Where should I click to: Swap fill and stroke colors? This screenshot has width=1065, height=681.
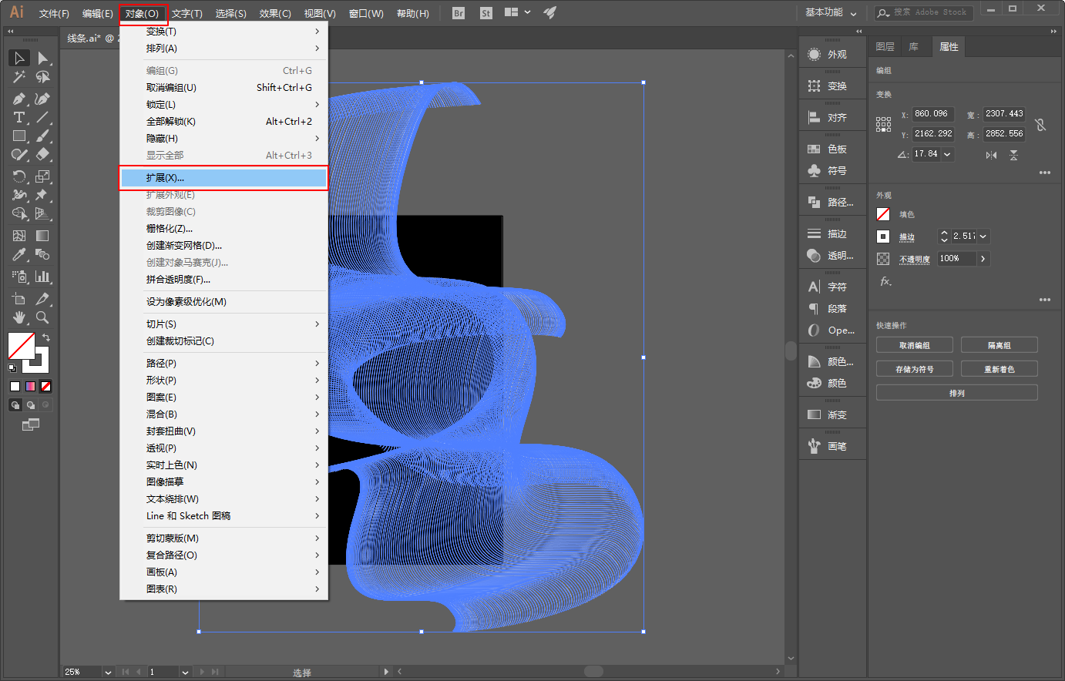[46, 337]
